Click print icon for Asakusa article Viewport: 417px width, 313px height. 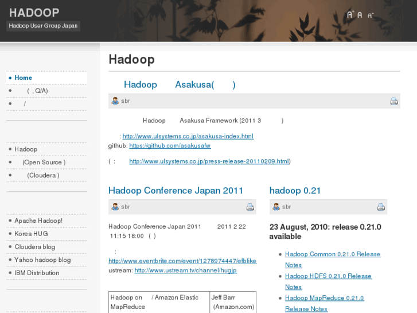pos(394,101)
